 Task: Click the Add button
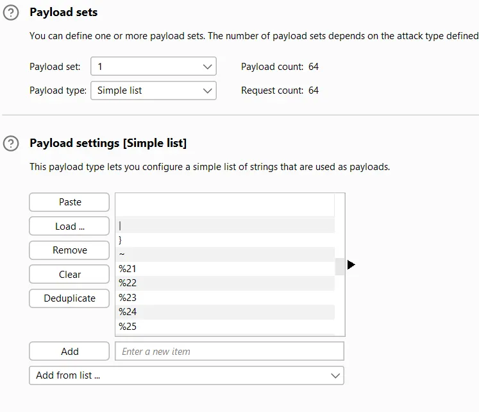(69, 351)
